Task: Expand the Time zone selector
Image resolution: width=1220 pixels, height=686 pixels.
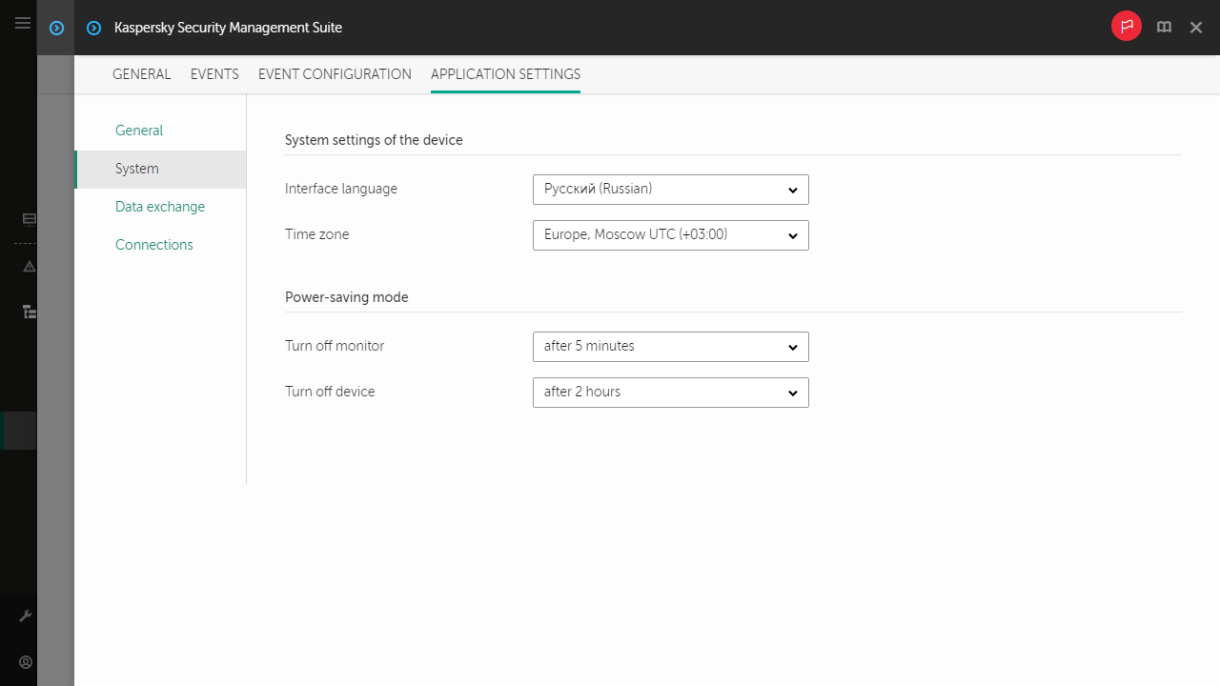Action: pyautogui.click(x=670, y=234)
